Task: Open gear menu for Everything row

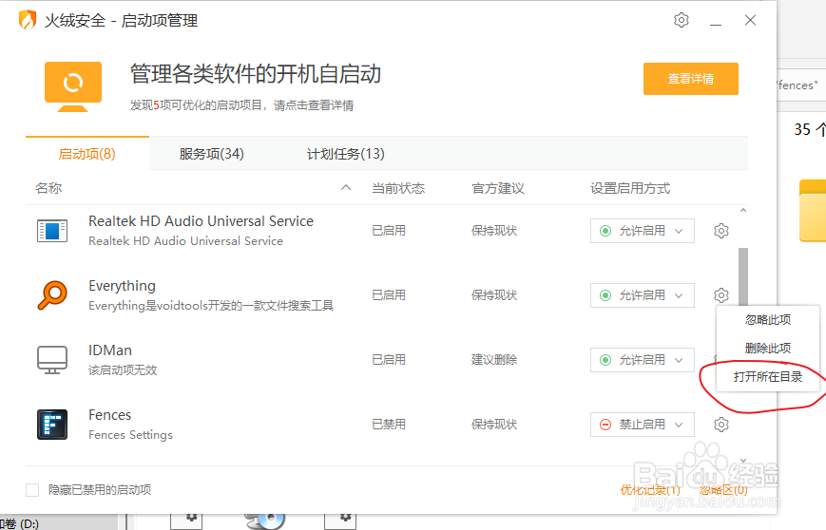Action: coord(721,295)
